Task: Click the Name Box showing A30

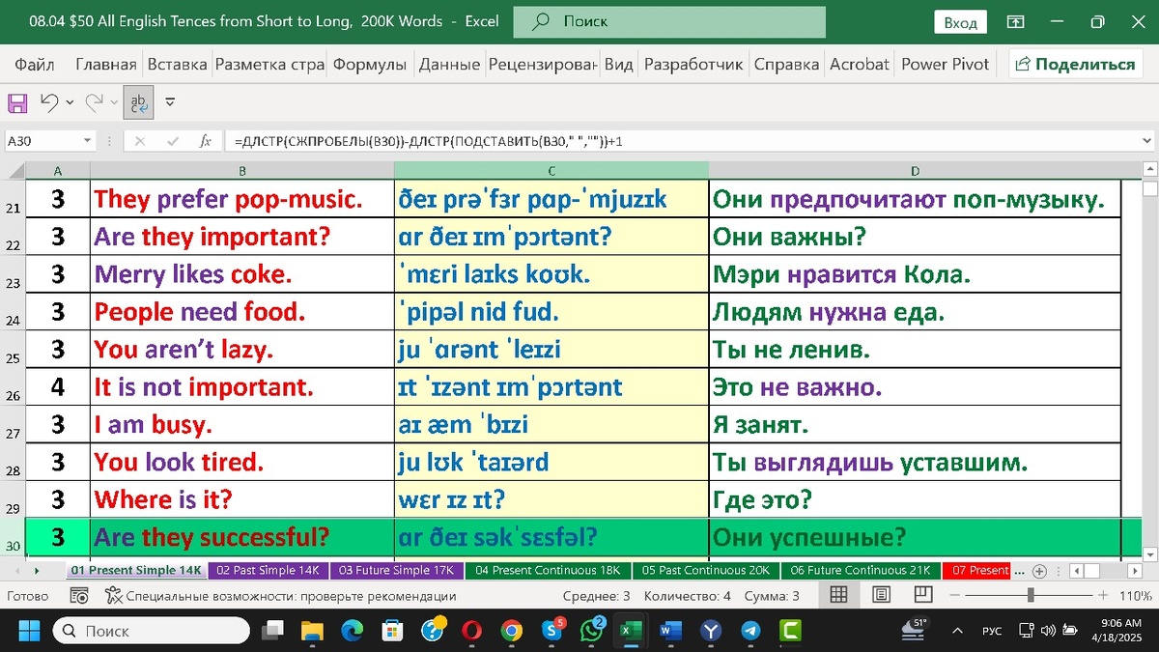Action: [43, 141]
